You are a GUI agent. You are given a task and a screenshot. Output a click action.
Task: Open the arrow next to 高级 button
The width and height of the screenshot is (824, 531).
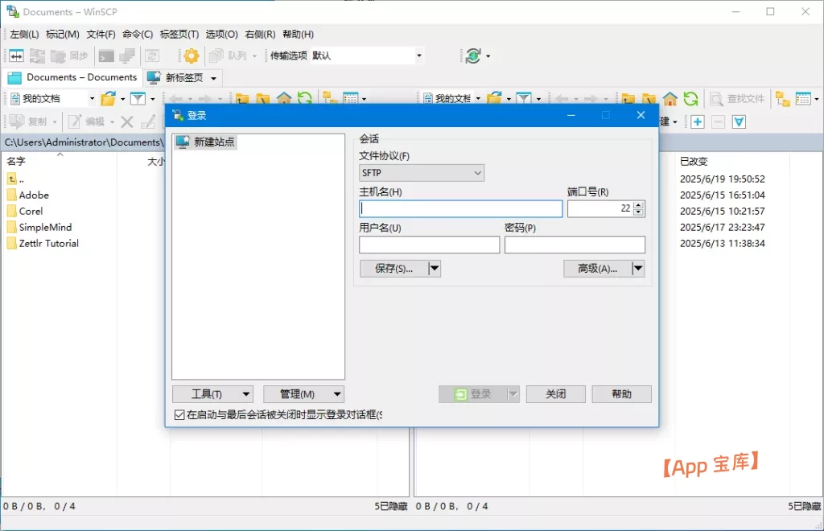pos(638,269)
